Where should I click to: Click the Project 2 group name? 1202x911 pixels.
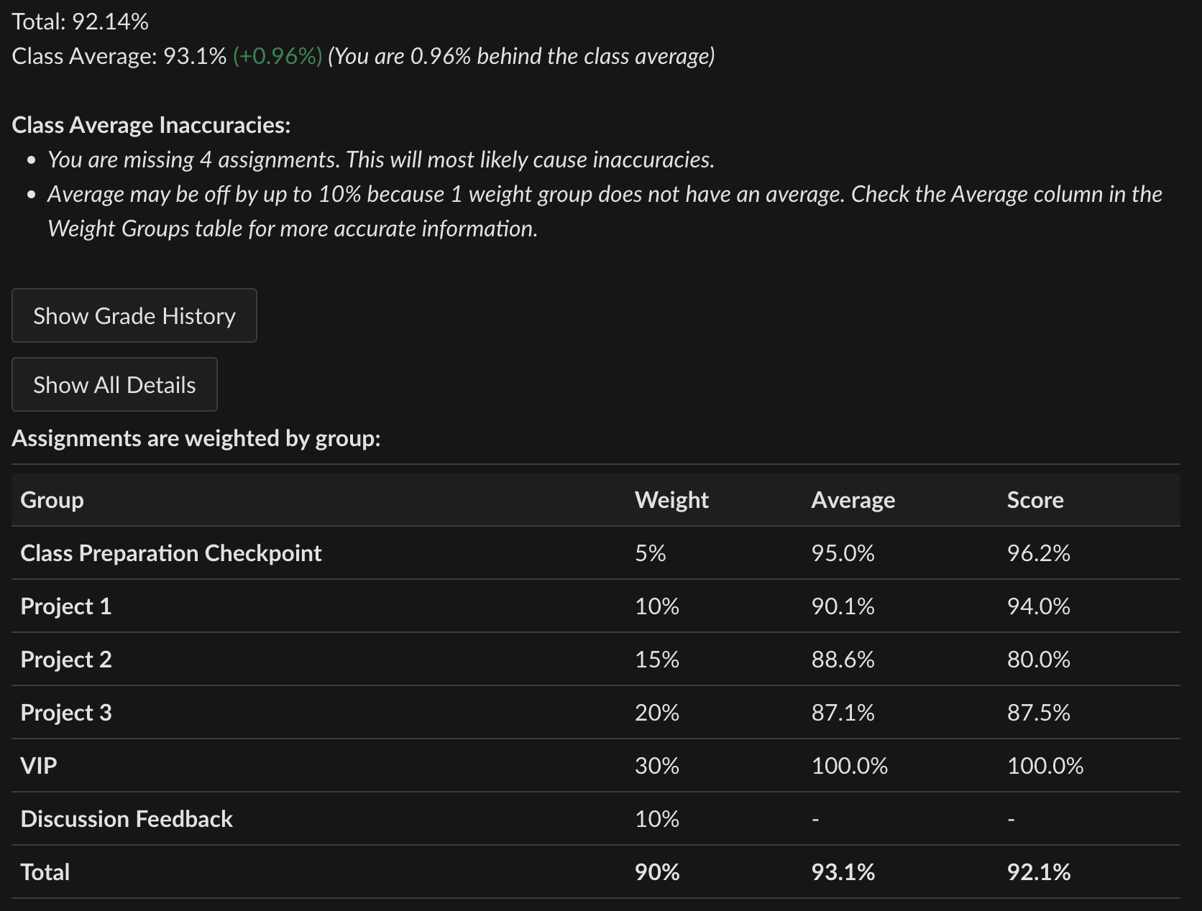pyautogui.click(x=66, y=660)
